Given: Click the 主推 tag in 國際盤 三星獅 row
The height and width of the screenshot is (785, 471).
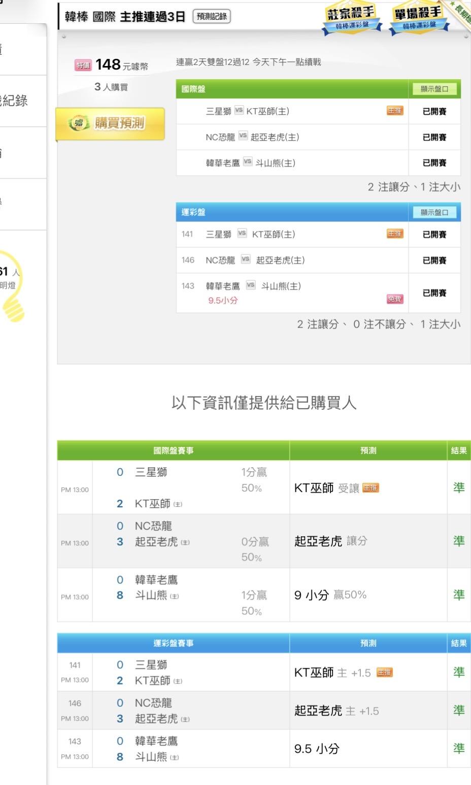Looking at the screenshot, I should coord(395,111).
